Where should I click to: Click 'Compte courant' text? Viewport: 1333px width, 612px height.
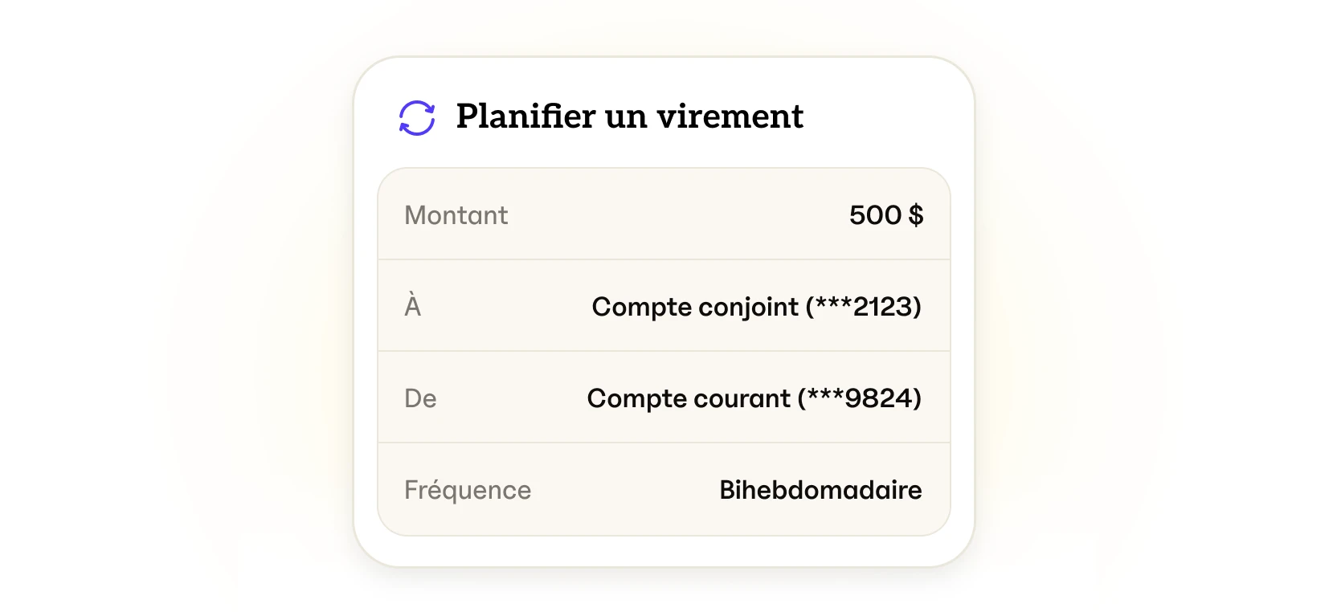(x=689, y=398)
